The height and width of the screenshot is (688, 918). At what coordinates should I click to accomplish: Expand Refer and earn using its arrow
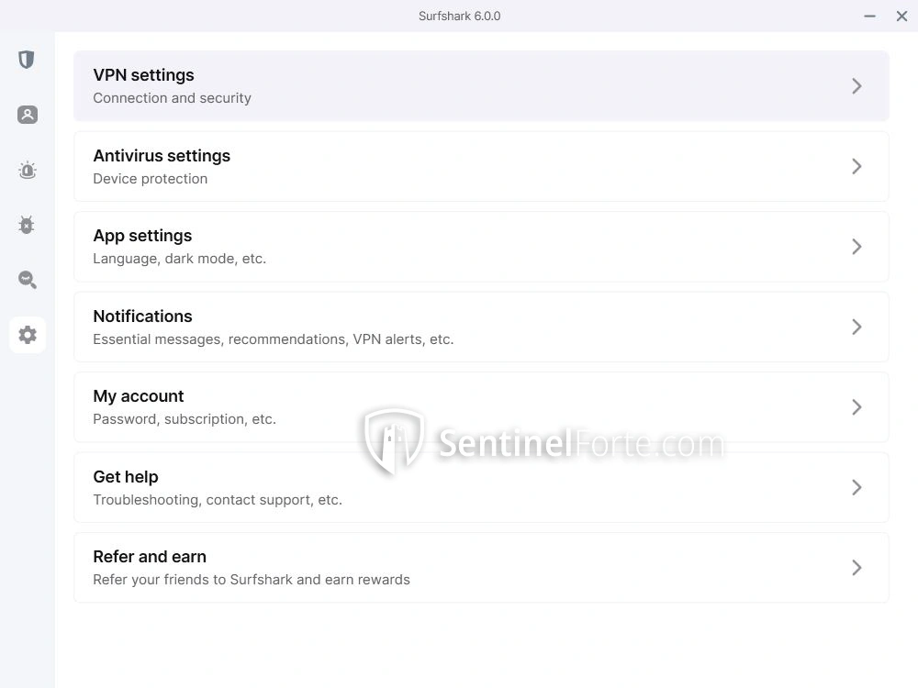(x=856, y=568)
